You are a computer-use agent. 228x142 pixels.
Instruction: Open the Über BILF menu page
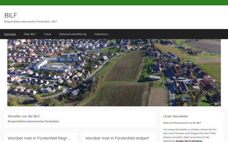click(x=30, y=34)
